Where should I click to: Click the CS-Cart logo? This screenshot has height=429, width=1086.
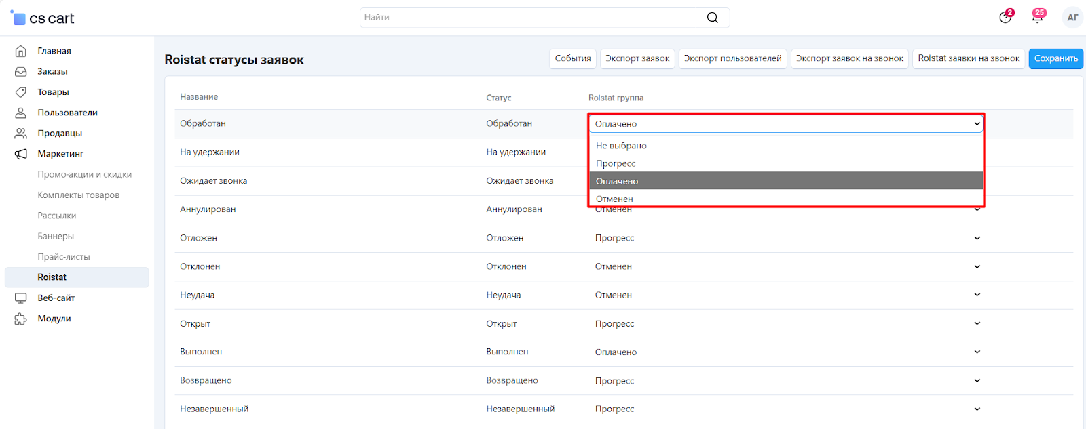tap(42, 18)
